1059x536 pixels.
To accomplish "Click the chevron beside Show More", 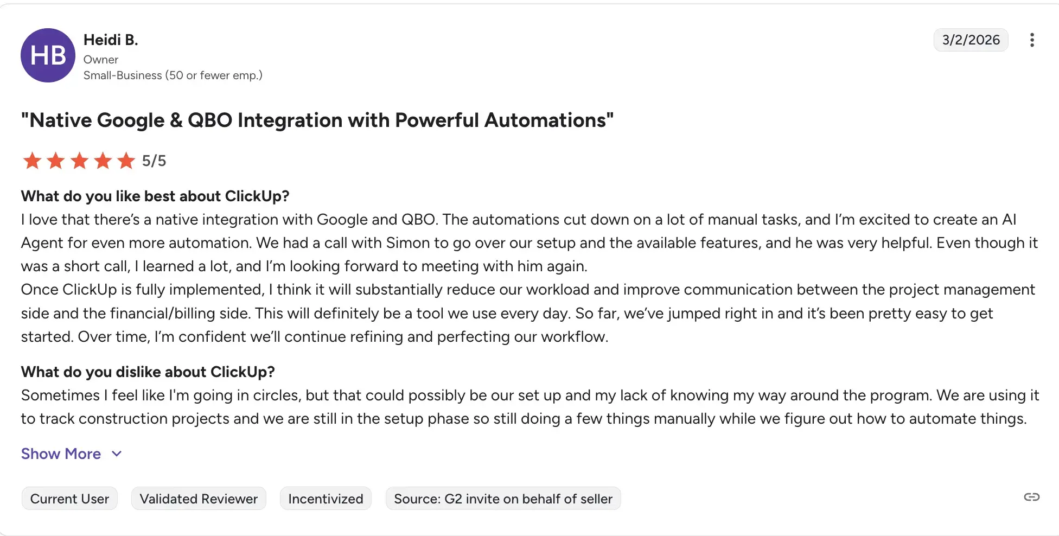I will coord(117,454).
